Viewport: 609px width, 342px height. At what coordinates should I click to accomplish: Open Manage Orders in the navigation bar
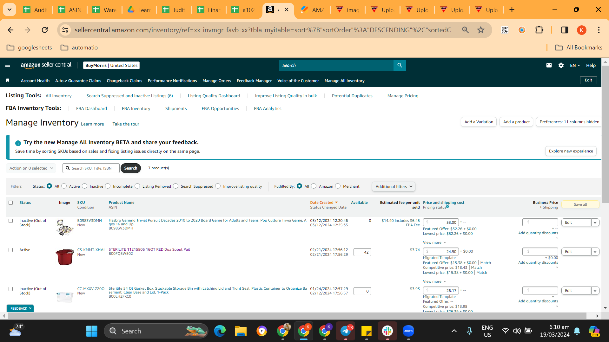click(217, 81)
